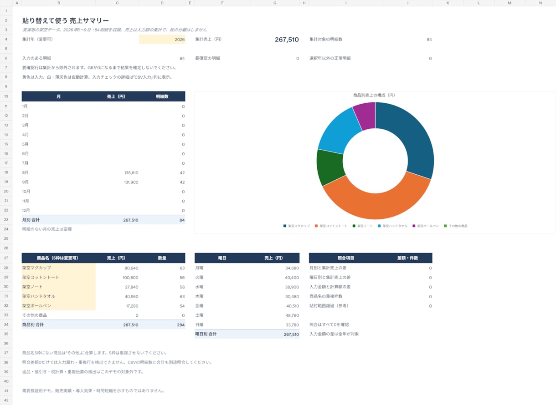556x405 pixels.
Task: Select the 月曜 weekday row label
Action: [200, 268]
